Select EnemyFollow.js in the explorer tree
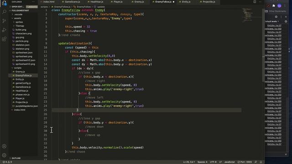292x164 pixels. [x=23, y=76]
